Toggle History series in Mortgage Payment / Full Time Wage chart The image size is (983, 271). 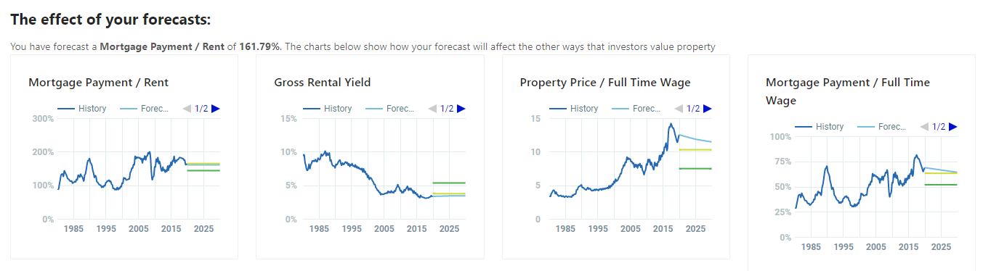click(820, 127)
